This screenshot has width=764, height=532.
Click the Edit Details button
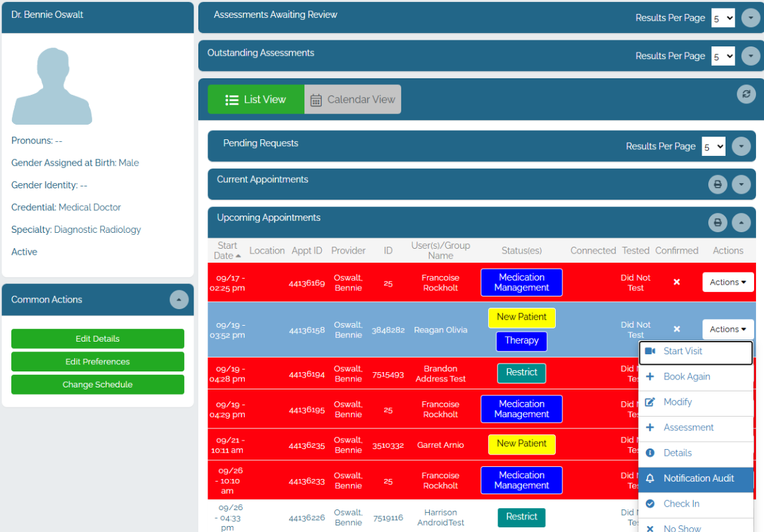97,338
